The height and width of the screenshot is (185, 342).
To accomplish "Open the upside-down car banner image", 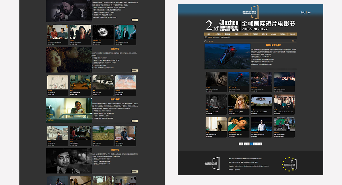I will (227, 56).
